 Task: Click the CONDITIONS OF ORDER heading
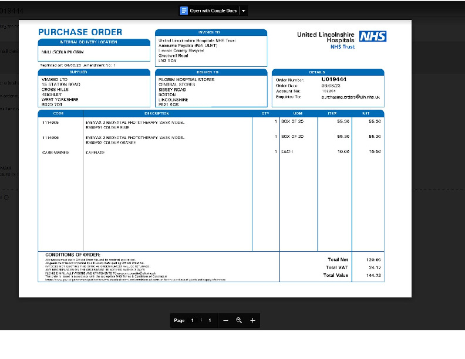coord(68,254)
